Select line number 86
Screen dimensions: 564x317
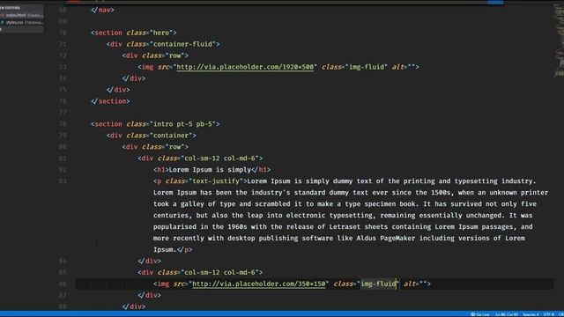point(63,284)
